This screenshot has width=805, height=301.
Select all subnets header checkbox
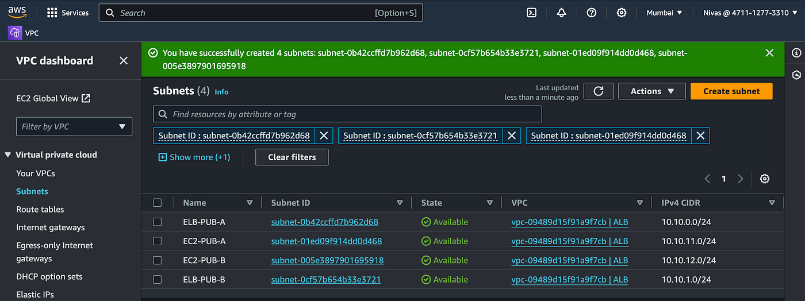[x=158, y=203]
